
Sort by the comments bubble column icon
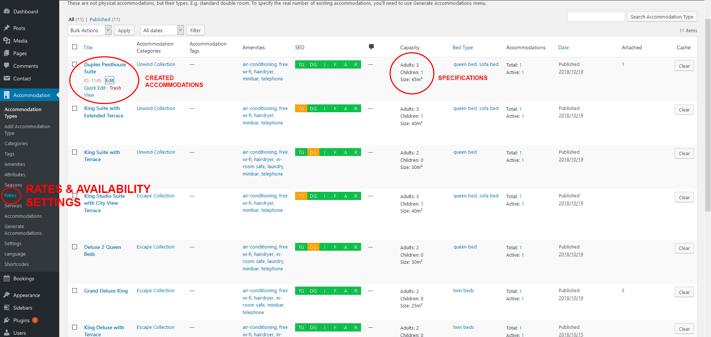click(x=371, y=47)
